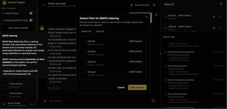Open Select Files (0) button
The width and height of the screenshot is (227, 109).
(x=140, y=5)
